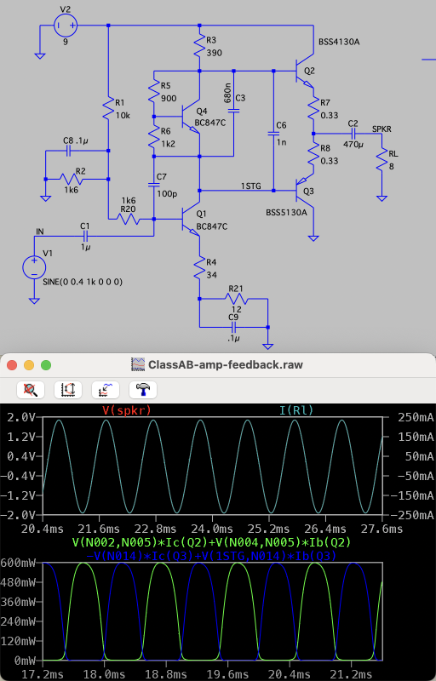Click R6's value 1k2
This screenshot has width=436, height=681.
(169, 144)
